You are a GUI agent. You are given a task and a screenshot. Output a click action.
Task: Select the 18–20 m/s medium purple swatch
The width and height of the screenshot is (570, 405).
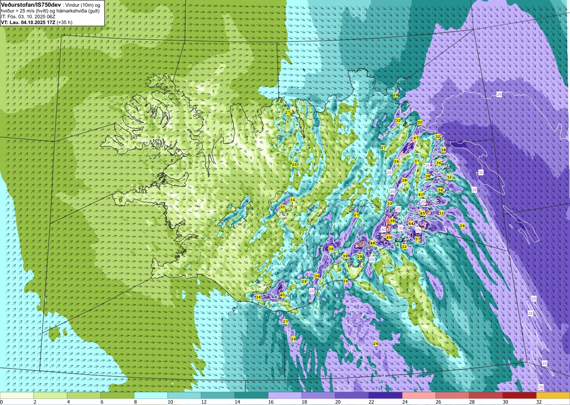[x=318, y=395]
